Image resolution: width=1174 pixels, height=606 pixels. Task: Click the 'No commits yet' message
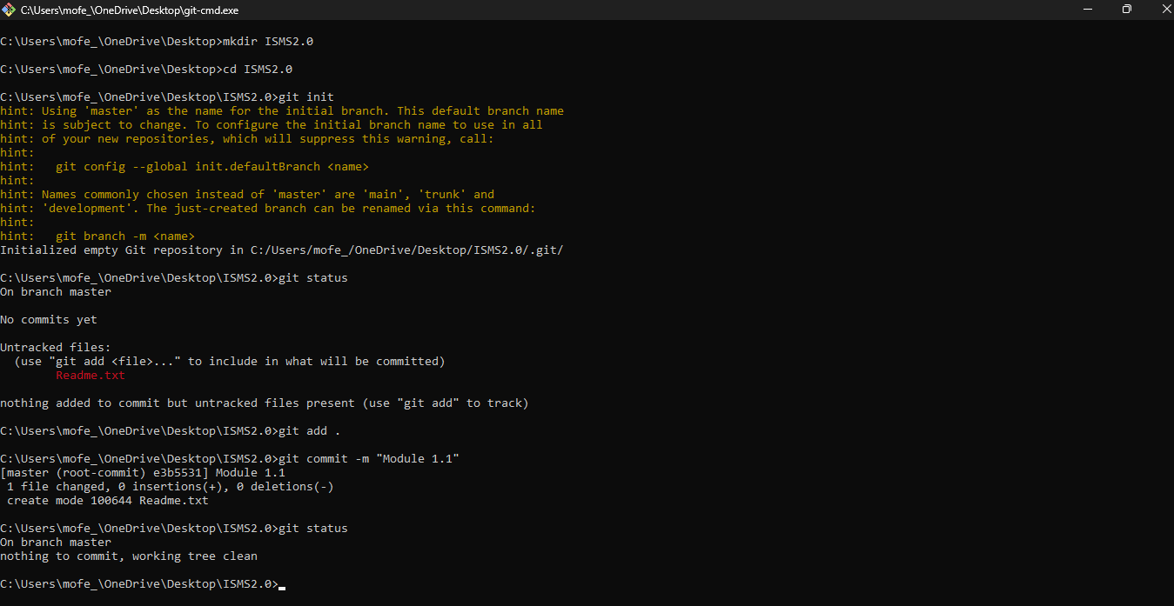tap(48, 319)
